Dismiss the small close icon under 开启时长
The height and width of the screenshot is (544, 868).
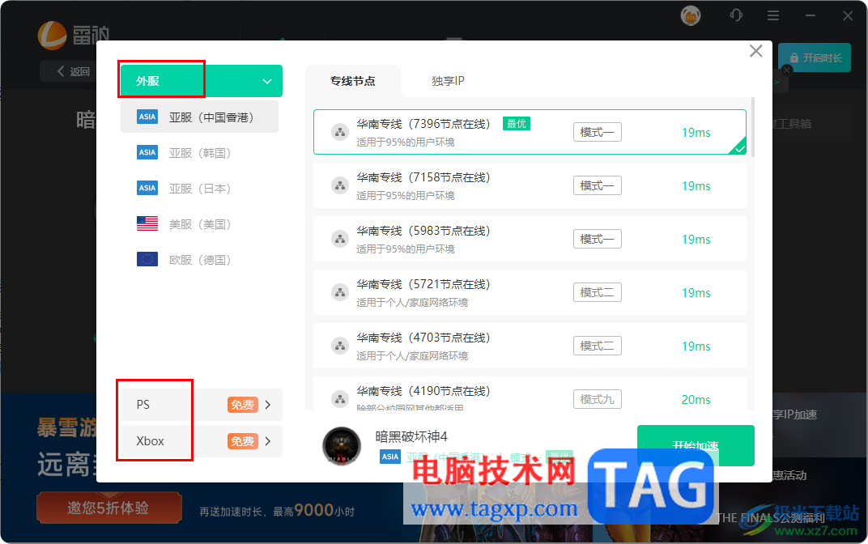tap(787, 70)
